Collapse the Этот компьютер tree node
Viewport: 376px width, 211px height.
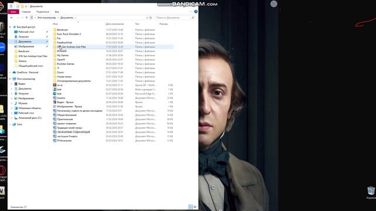(x=10, y=79)
